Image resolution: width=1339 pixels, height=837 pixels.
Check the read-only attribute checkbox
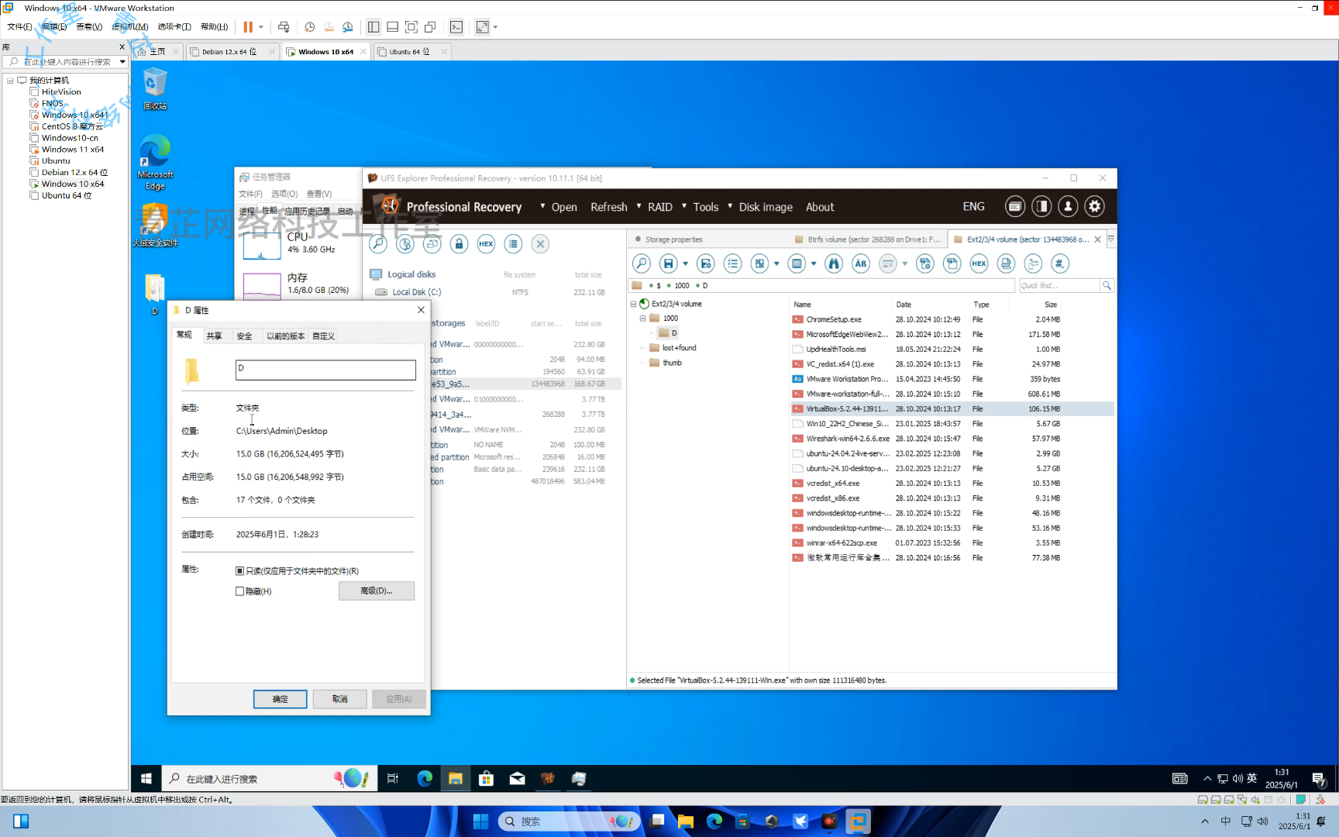click(239, 571)
